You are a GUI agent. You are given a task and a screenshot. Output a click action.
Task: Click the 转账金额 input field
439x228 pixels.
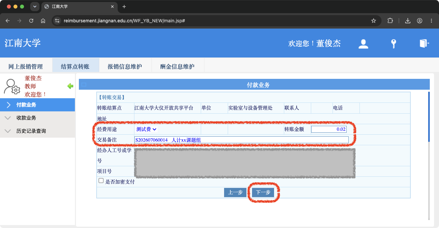coord(329,129)
